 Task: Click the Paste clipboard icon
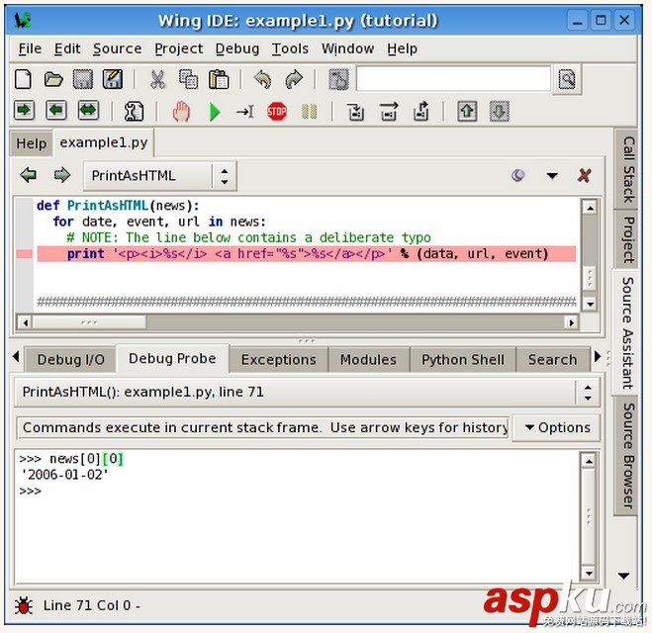point(219,79)
